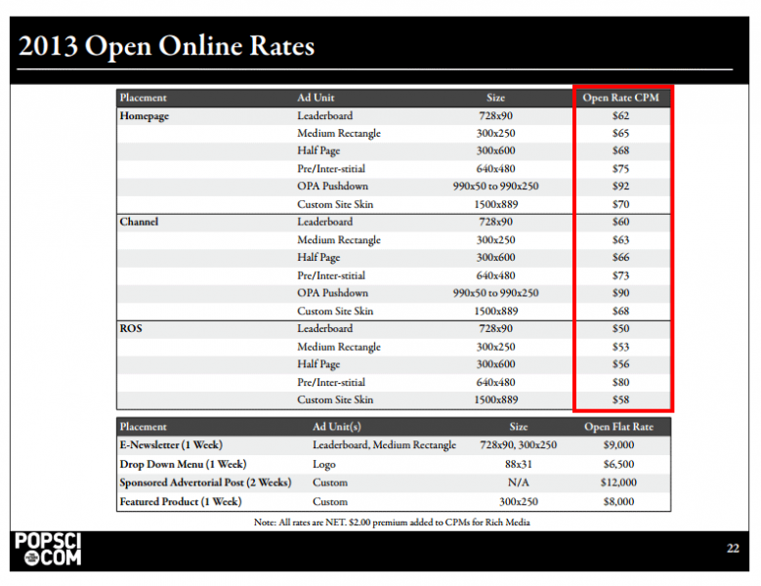Click "640x480" size in the $73 row
761x586 pixels.
(495, 275)
